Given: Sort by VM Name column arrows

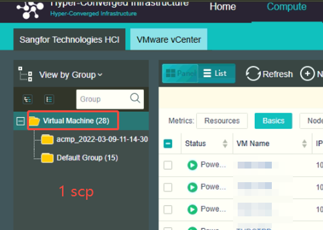Looking at the screenshot, I should click(x=304, y=143).
